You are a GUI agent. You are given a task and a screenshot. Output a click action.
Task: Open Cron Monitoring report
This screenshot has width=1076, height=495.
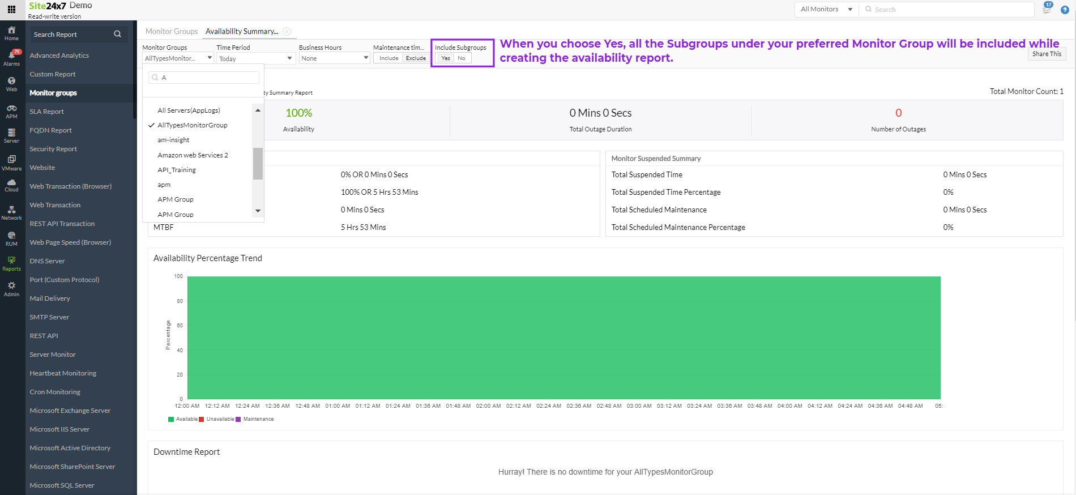(x=55, y=392)
